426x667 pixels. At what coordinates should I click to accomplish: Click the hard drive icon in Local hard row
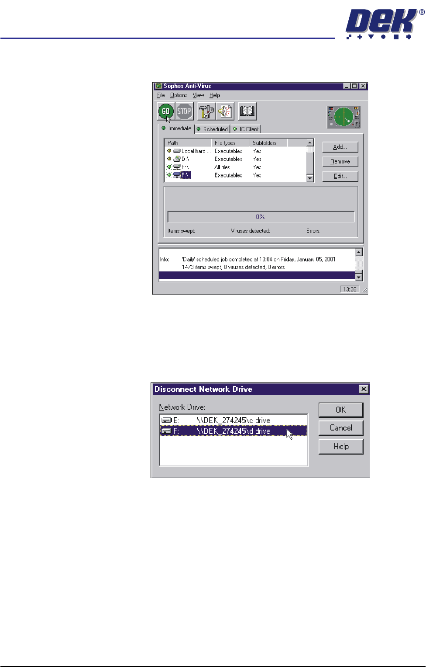coord(177,151)
